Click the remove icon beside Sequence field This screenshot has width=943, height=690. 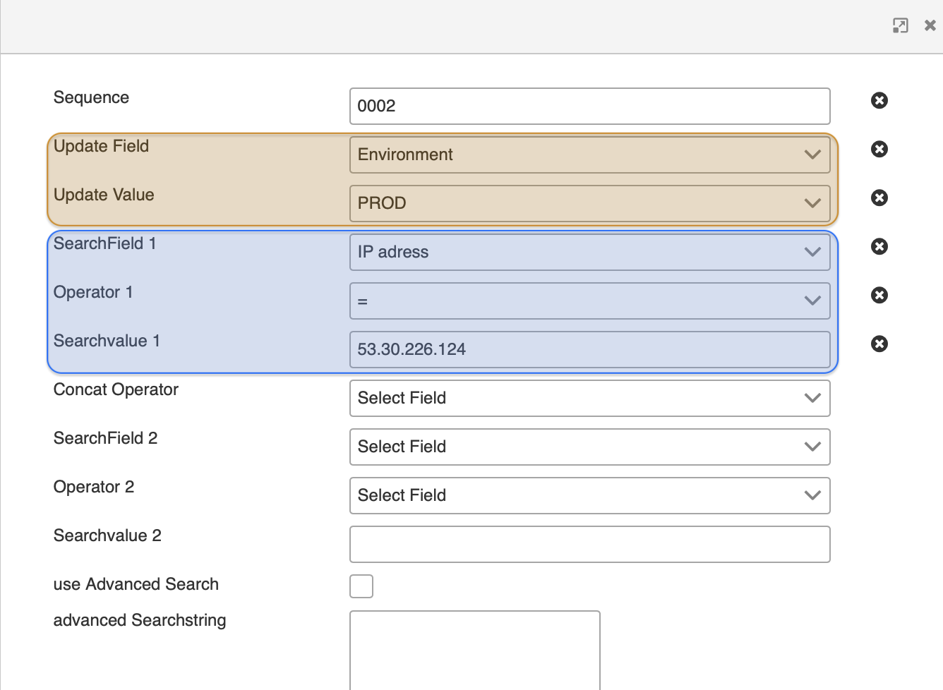coord(879,100)
